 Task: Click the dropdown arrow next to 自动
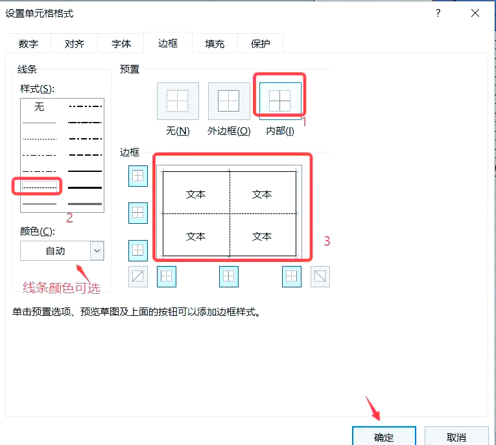coord(97,250)
